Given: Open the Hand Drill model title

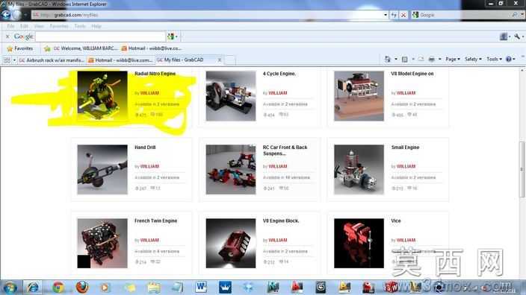Looking at the screenshot, I should tap(145, 147).
